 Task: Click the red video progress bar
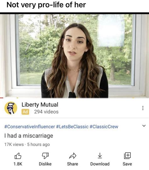[2, 98]
